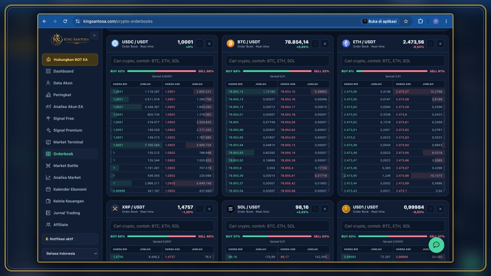
Task: Click search field in SOL / USDT card
Action: [277, 226]
